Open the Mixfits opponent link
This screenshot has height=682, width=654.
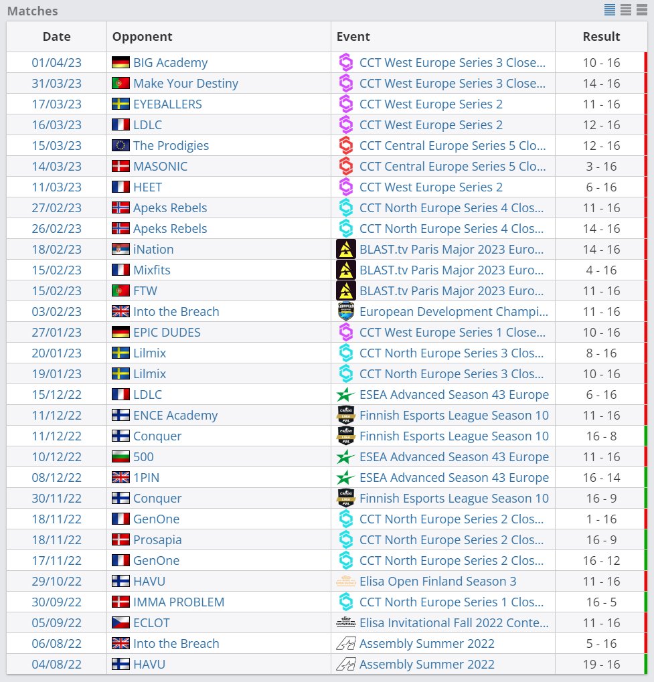pyautogui.click(x=152, y=270)
